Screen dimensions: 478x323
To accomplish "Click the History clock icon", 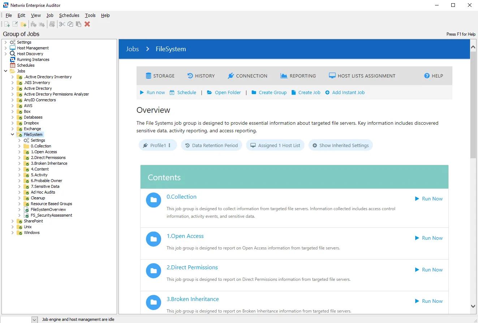I will (x=190, y=76).
